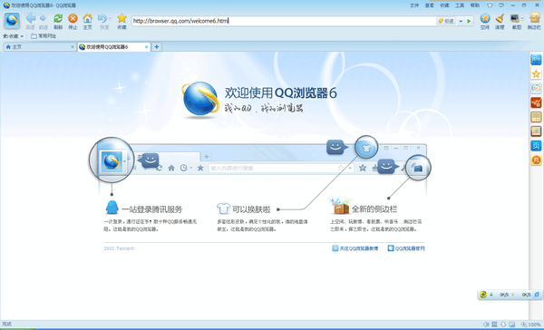Viewport: 544px width, 330px height.
Task: Open the 帮助 menu
Action: pos(474,5)
